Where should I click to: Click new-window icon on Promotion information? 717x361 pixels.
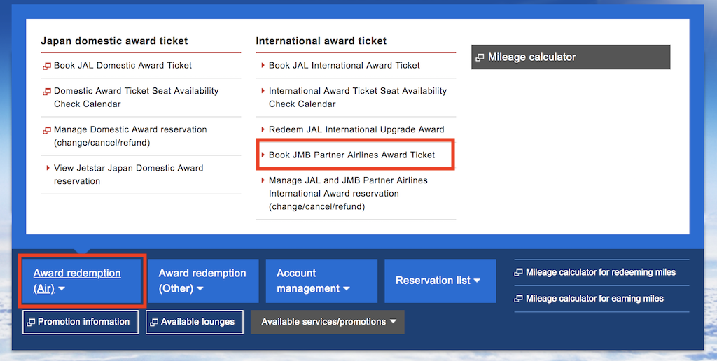(x=31, y=323)
